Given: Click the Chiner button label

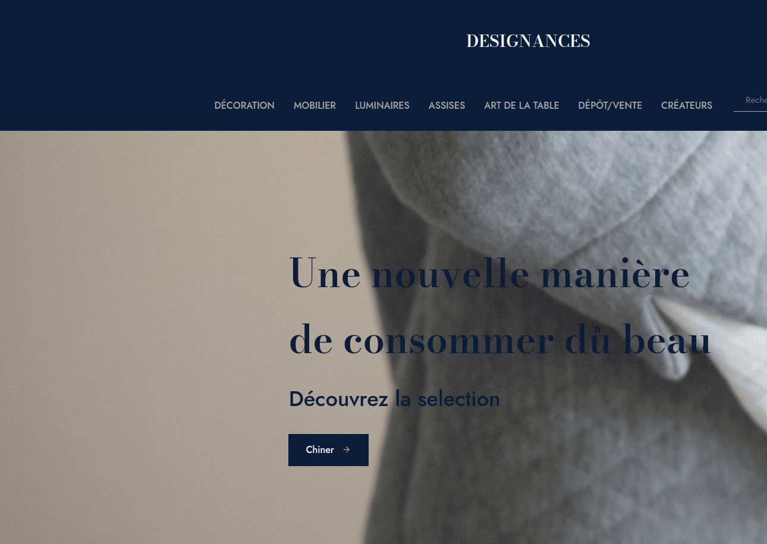Looking at the screenshot, I should [320, 450].
